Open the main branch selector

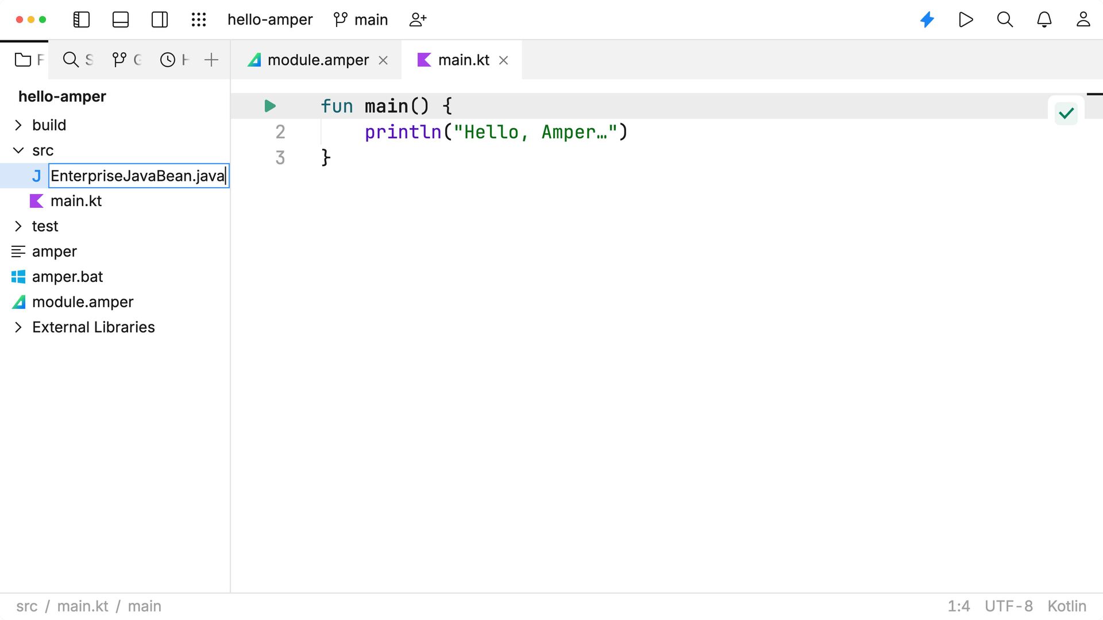pos(361,20)
